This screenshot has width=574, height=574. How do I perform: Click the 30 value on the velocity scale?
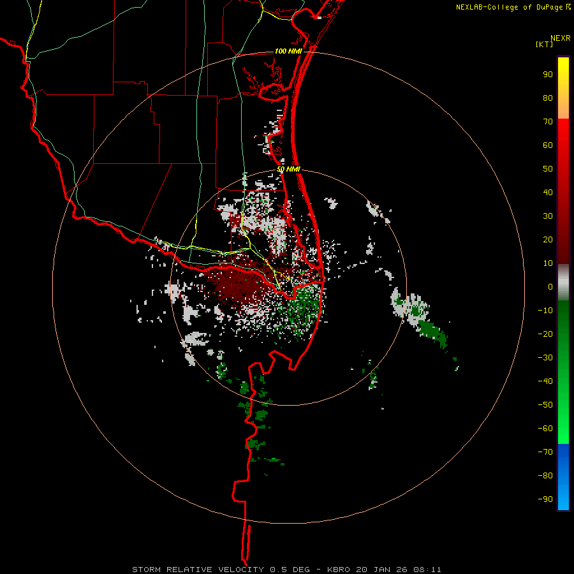(548, 216)
